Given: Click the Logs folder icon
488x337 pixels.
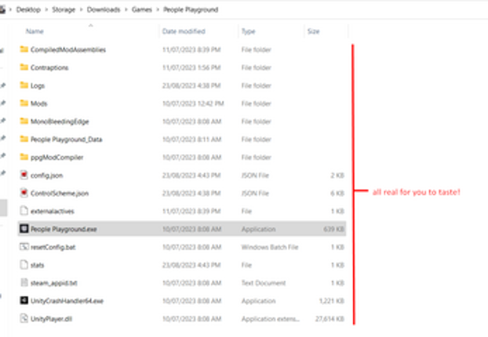Looking at the screenshot, I should (24, 85).
